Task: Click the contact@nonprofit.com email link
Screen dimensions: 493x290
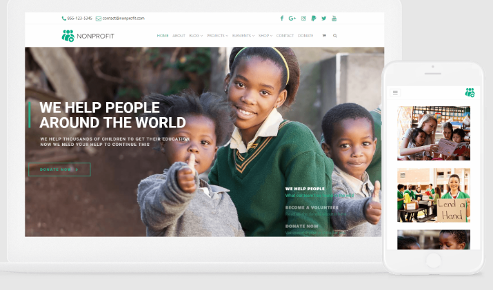Action: [123, 18]
